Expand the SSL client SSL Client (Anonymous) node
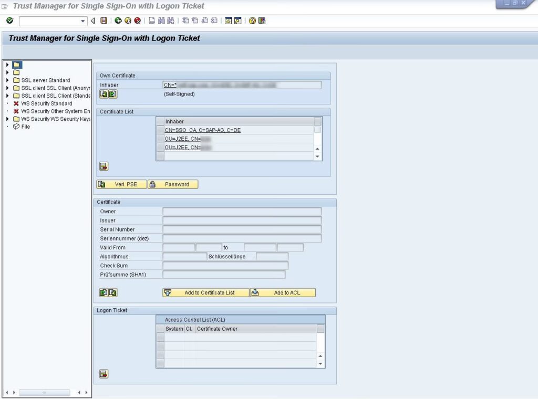Viewport: 538px width, 399px height. tap(7, 88)
